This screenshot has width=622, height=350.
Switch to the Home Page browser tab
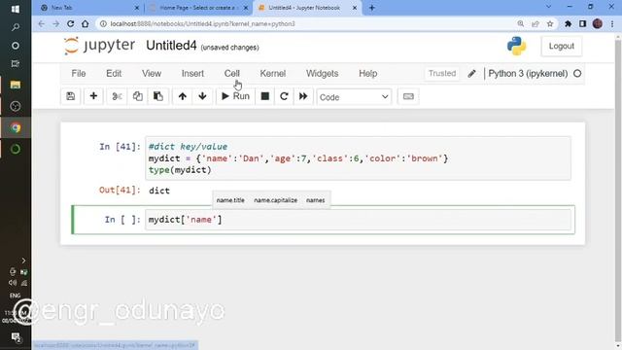[198, 8]
